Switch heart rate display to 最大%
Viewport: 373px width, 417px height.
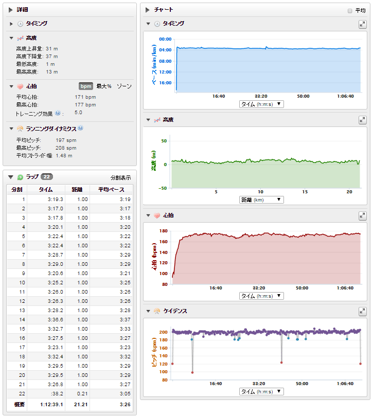coord(104,86)
